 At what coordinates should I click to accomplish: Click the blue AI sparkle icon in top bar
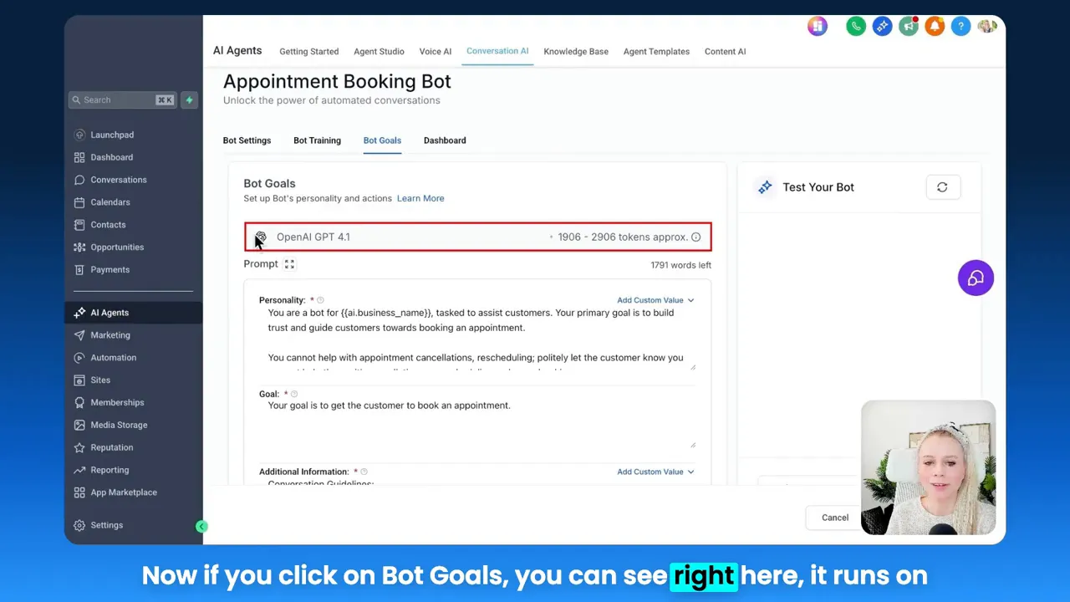click(x=882, y=27)
